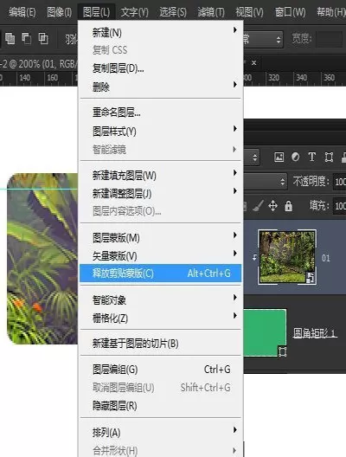346x457 pixels.
Task: Expand the 删除 submenu
Action: point(161,87)
